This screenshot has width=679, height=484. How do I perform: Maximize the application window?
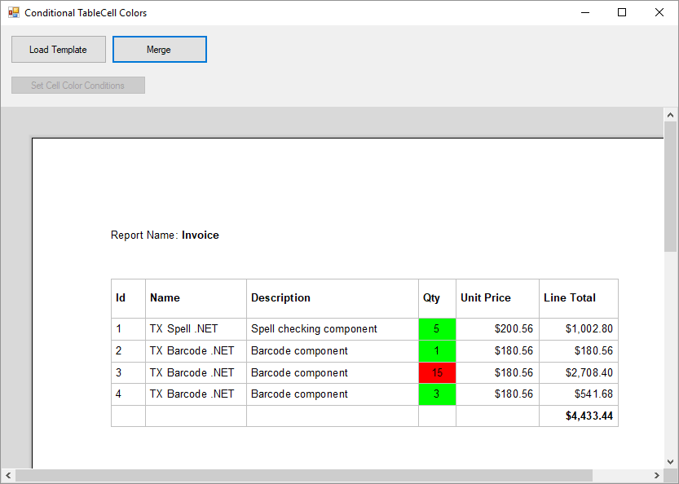[x=622, y=13]
